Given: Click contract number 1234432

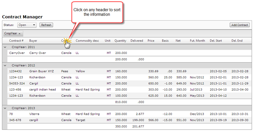Looking at the screenshot, I should [x=15, y=71].
